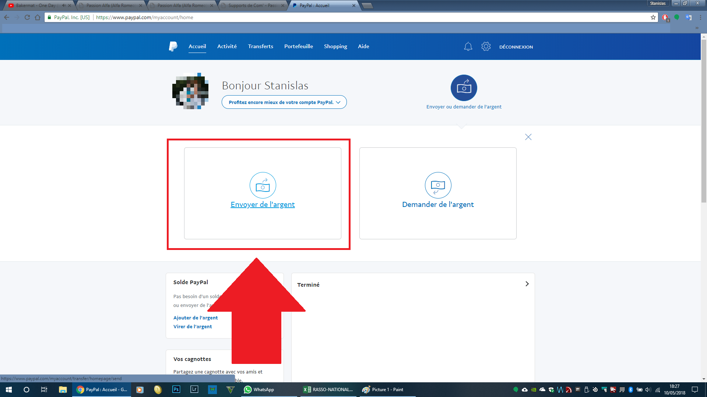Open the settings gear icon

pos(486,47)
